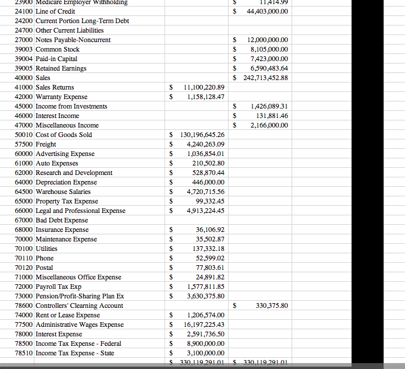Click Warehouse Salaries debit 4,720,715.56
The width and height of the screenshot is (405, 369).
[x=206, y=192]
